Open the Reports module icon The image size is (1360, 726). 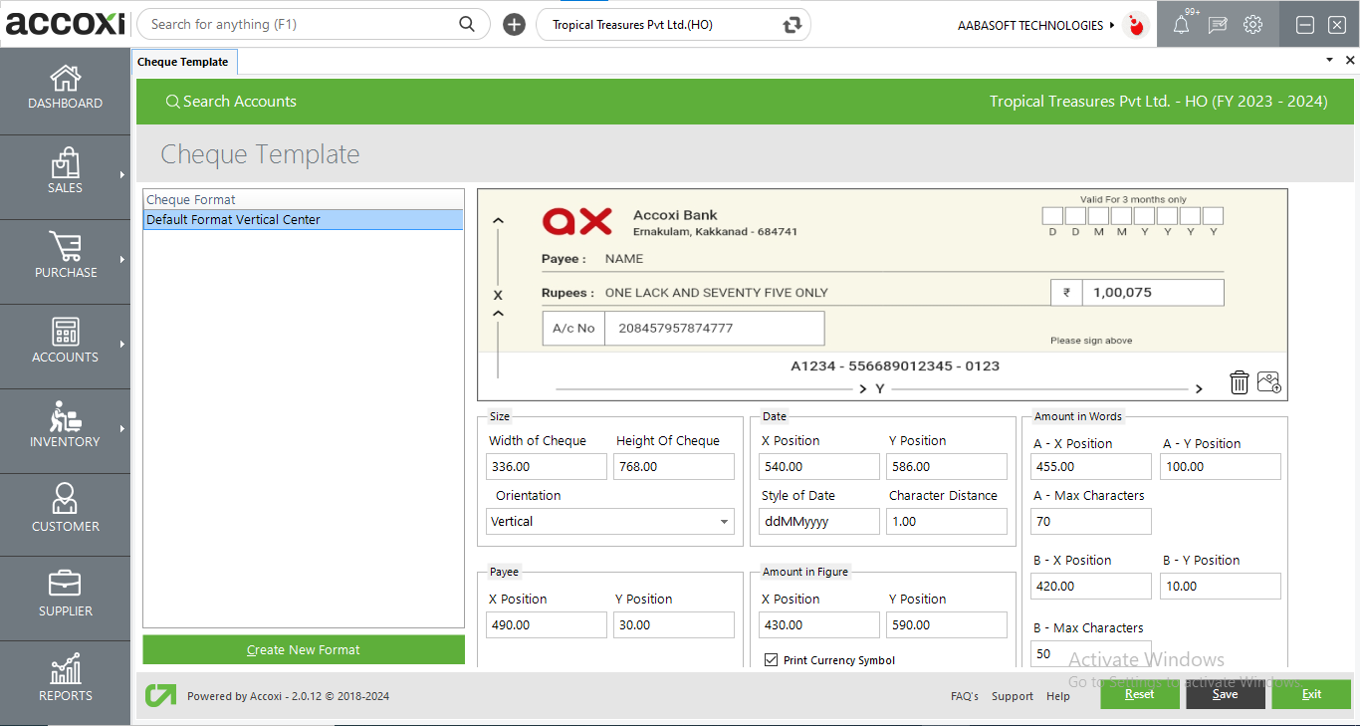66,679
